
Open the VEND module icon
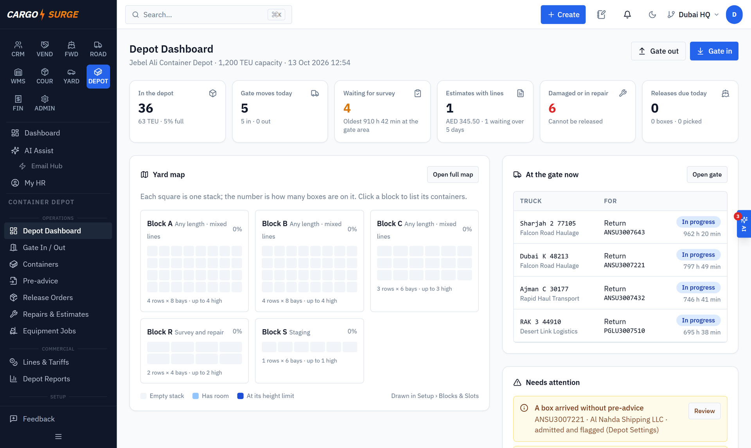45,49
